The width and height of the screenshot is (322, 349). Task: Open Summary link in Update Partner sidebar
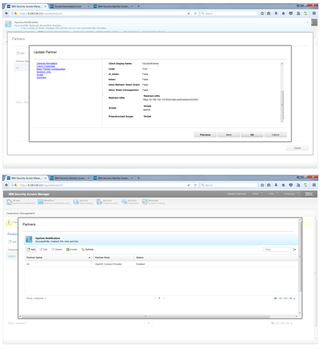pyautogui.click(x=42, y=77)
